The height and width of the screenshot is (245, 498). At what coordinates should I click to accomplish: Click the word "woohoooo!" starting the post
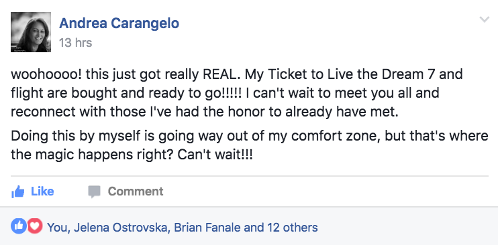point(46,74)
